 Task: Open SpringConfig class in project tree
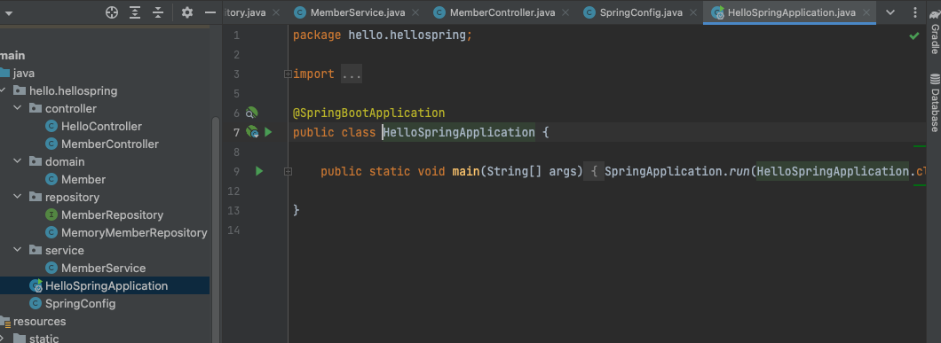[x=81, y=303]
